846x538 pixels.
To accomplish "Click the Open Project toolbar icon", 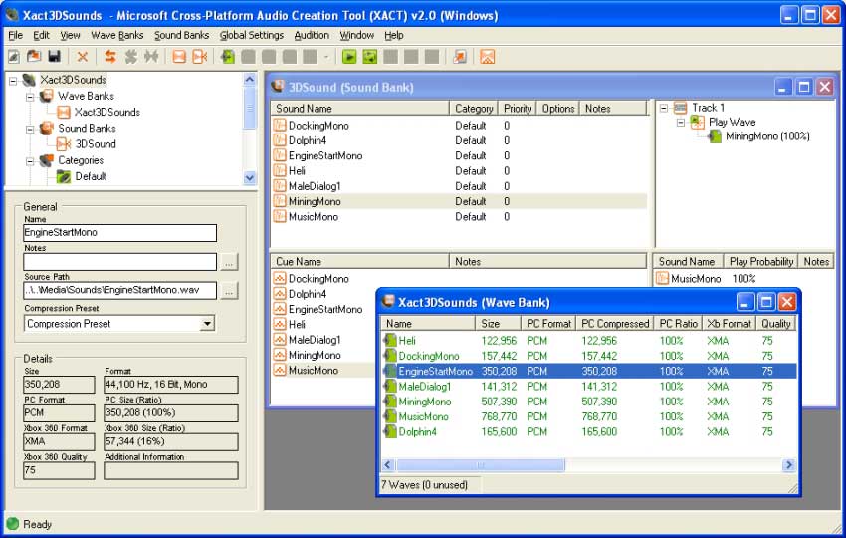I will [x=34, y=56].
